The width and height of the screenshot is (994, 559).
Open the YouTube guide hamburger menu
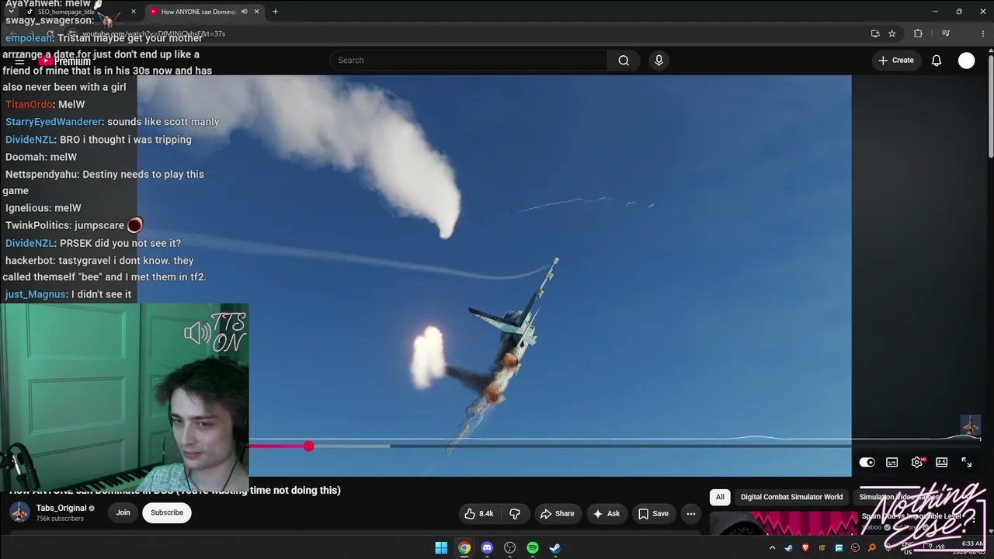click(19, 61)
